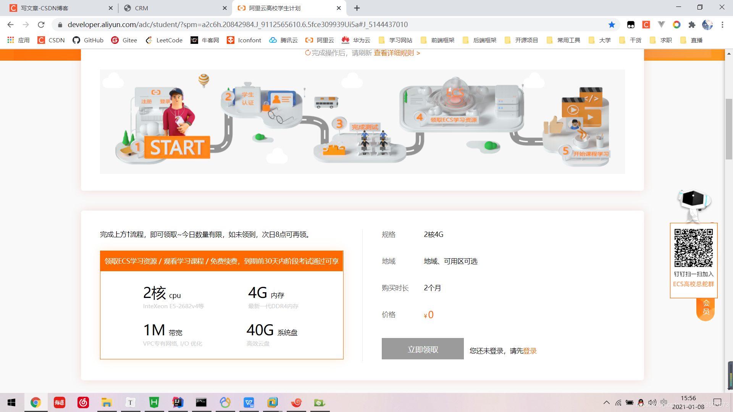Click the bookmark star in address bar
The height and width of the screenshot is (412, 733).
click(x=612, y=25)
